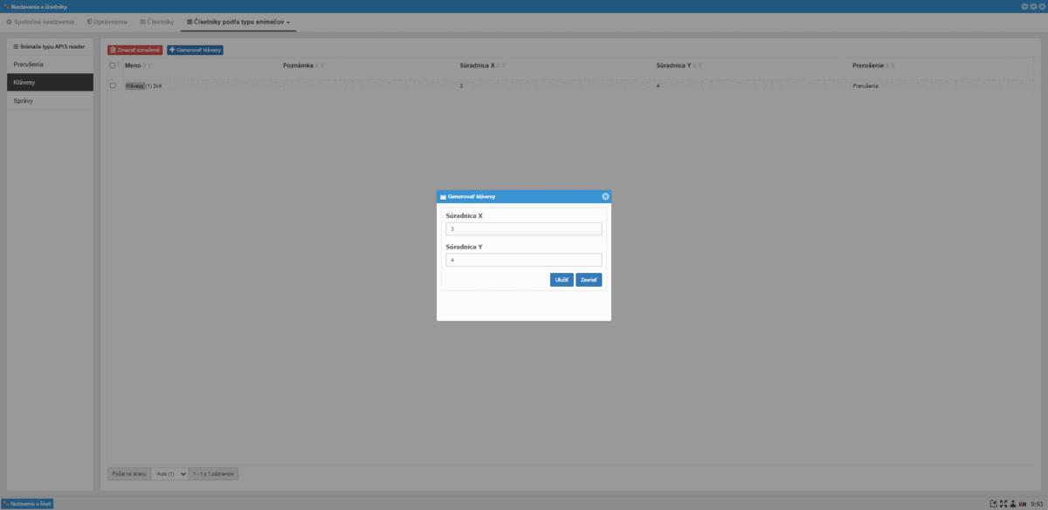Select Správy in the sidebar
Image resolution: width=1048 pixels, height=510 pixels.
[50, 100]
